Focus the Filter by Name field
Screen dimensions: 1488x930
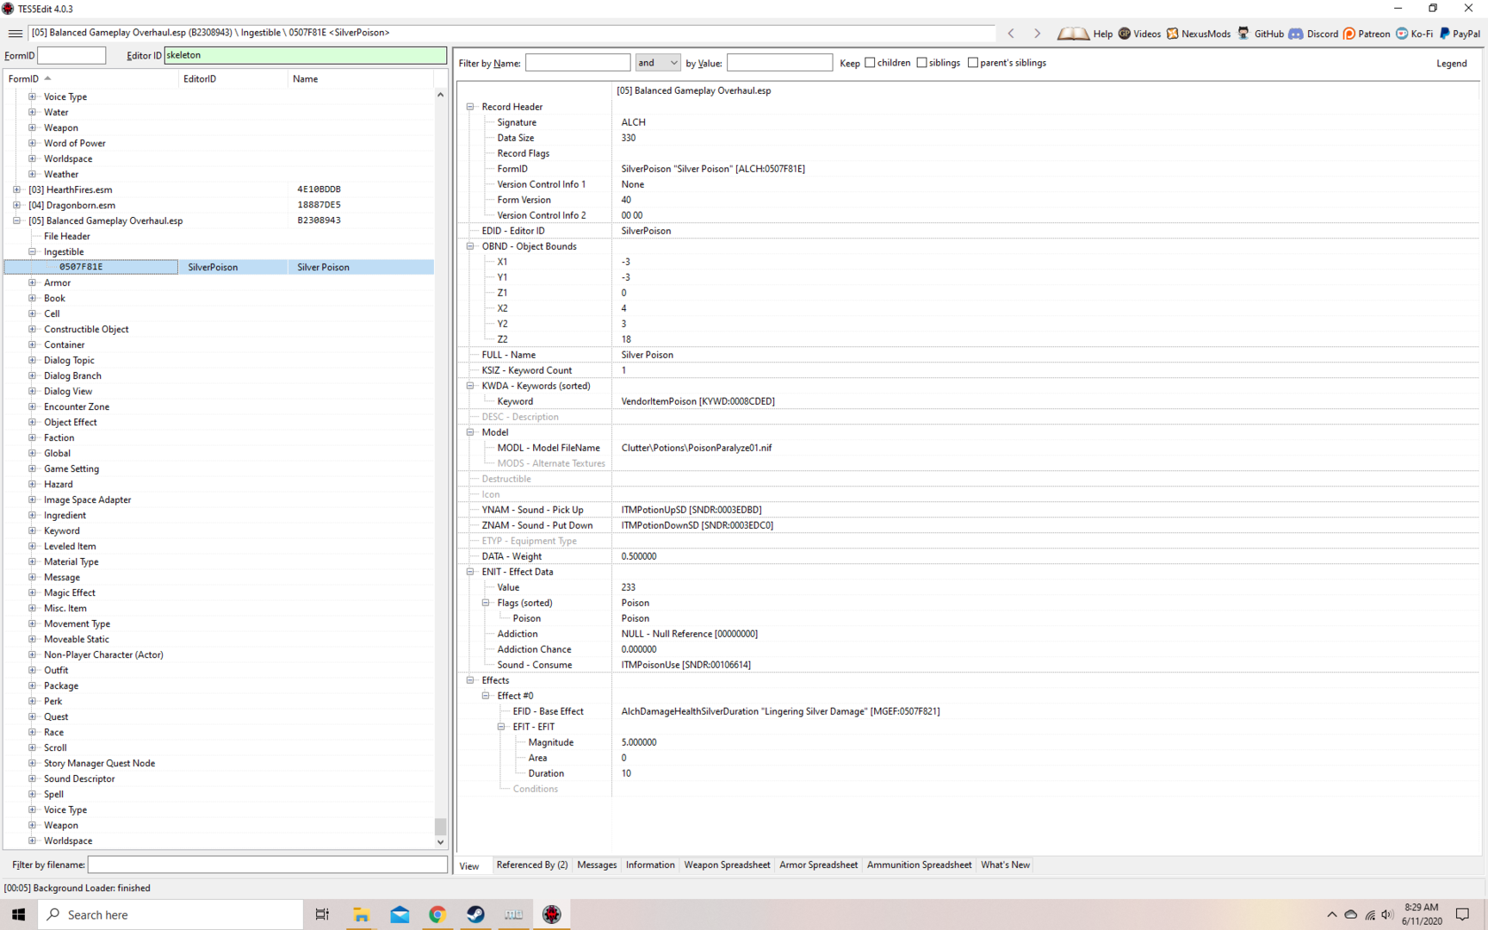click(578, 62)
